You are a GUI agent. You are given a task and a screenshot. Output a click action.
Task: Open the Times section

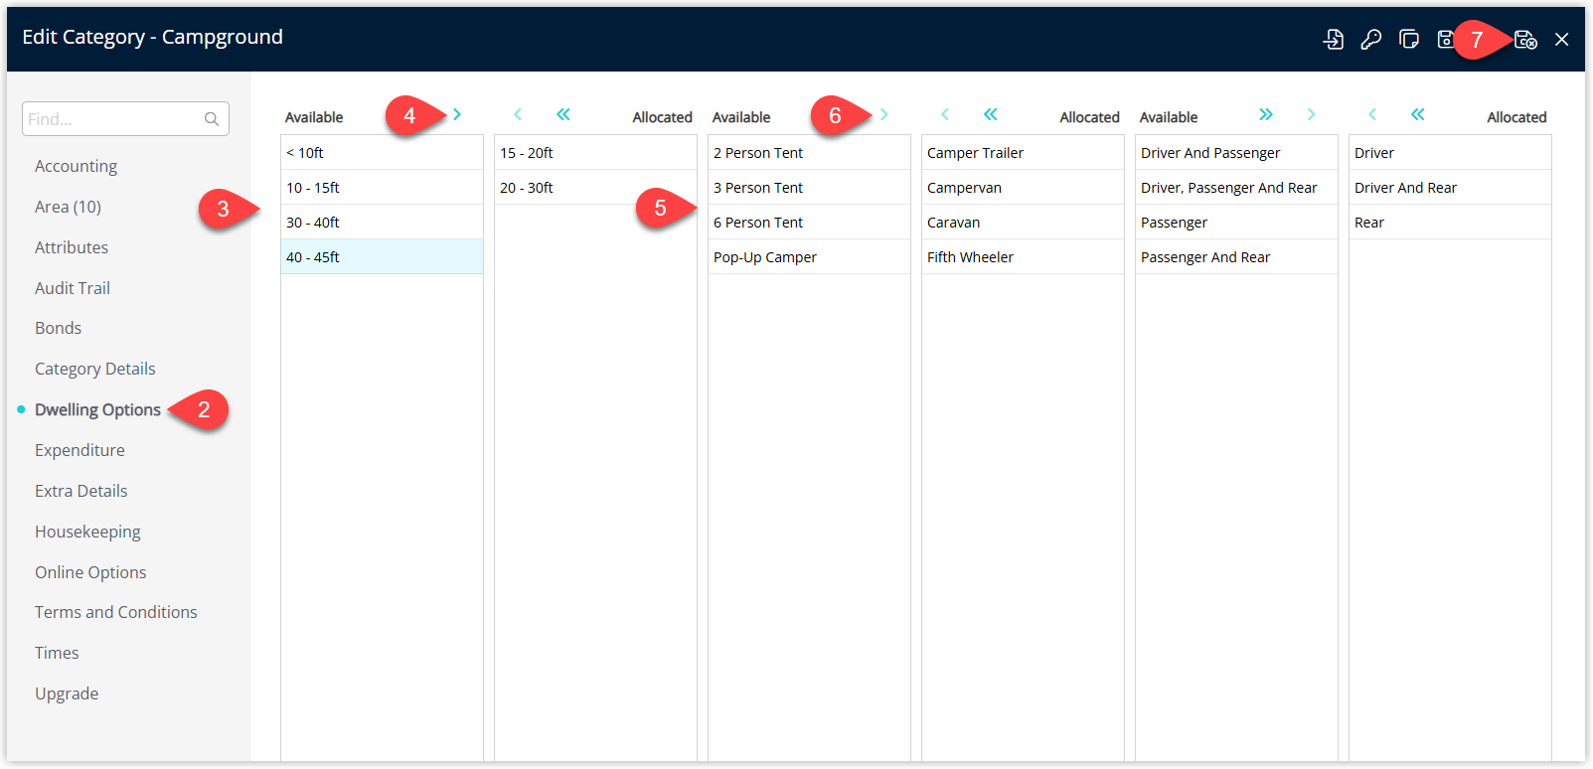click(x=57, y=653)
